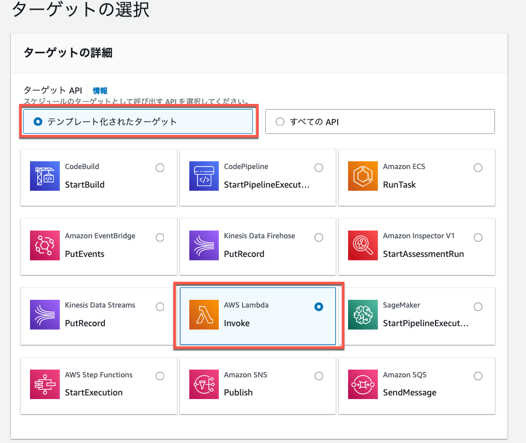Select the AWS Step Functions StartExecution card
Viewport: 526px width, 443px height.
pos(99,386)
